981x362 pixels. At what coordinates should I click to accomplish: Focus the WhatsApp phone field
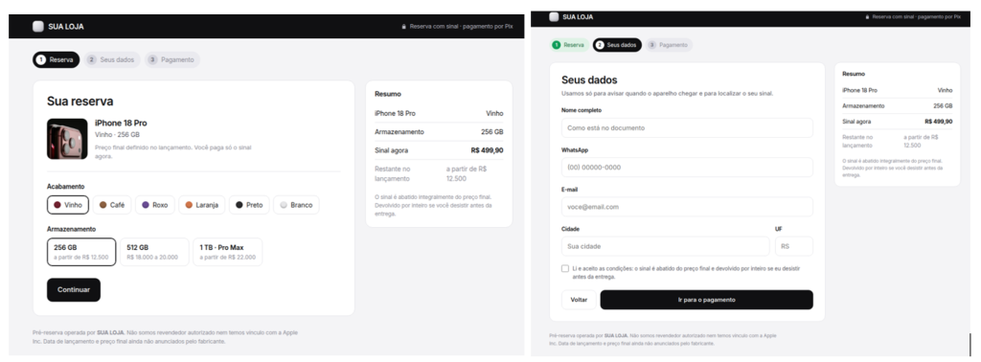pos(687,168)
